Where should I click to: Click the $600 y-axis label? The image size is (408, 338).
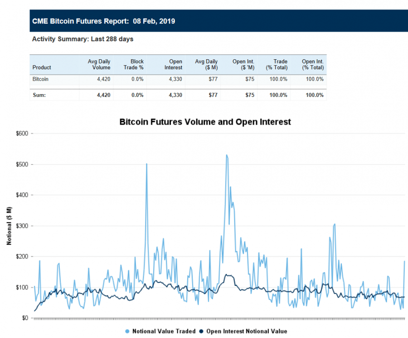(22, 133)
